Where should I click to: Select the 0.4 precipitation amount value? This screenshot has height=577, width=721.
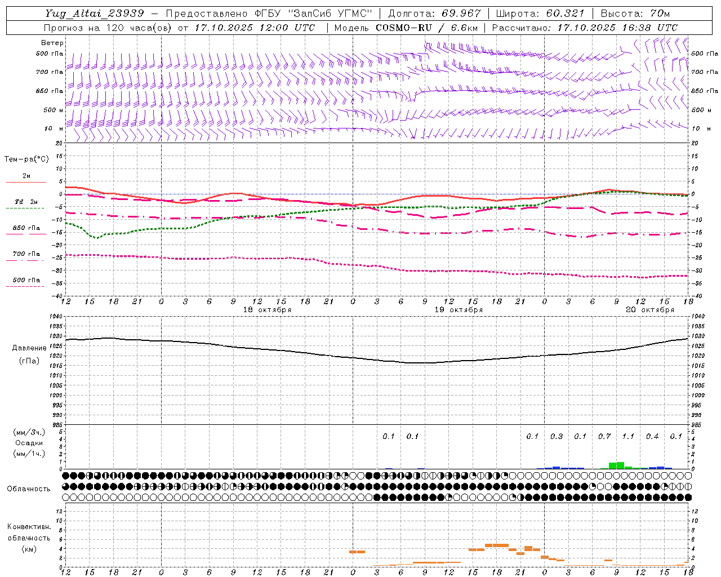652,437
